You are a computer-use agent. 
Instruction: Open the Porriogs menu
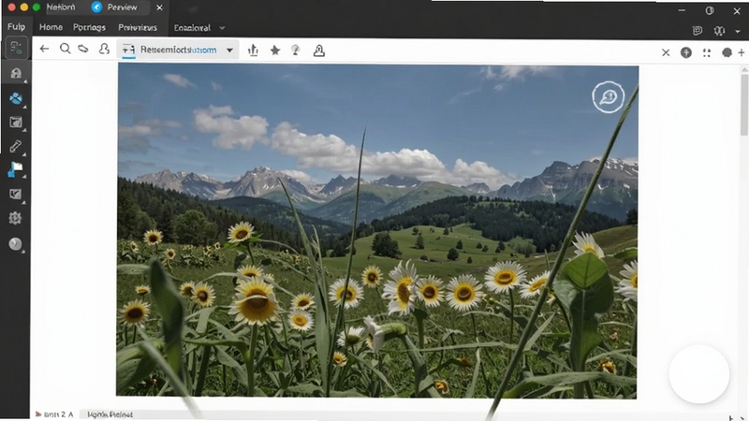(x=89, y=28)
